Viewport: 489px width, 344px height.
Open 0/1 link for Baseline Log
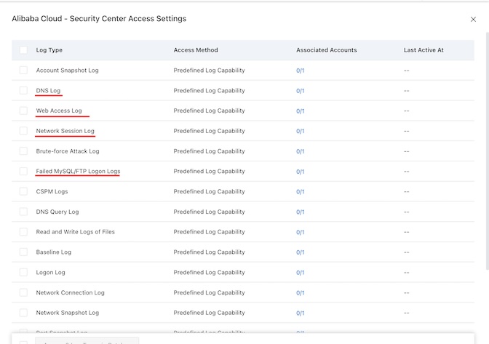[300, 252]
